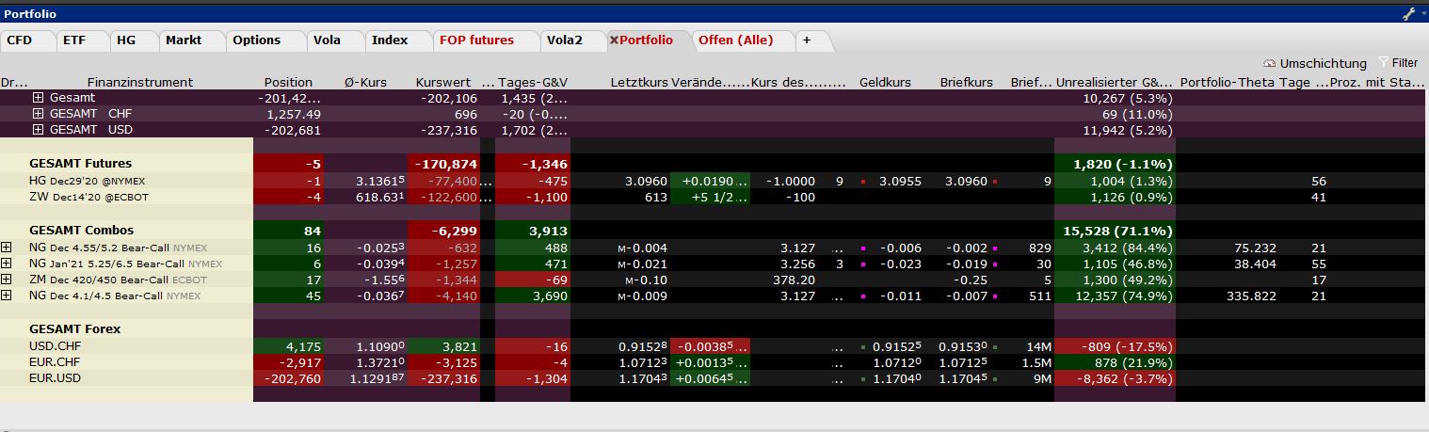This screenshot has height=432, width=1429.
Task: Select the Vola tab
Action: point(328,40)
